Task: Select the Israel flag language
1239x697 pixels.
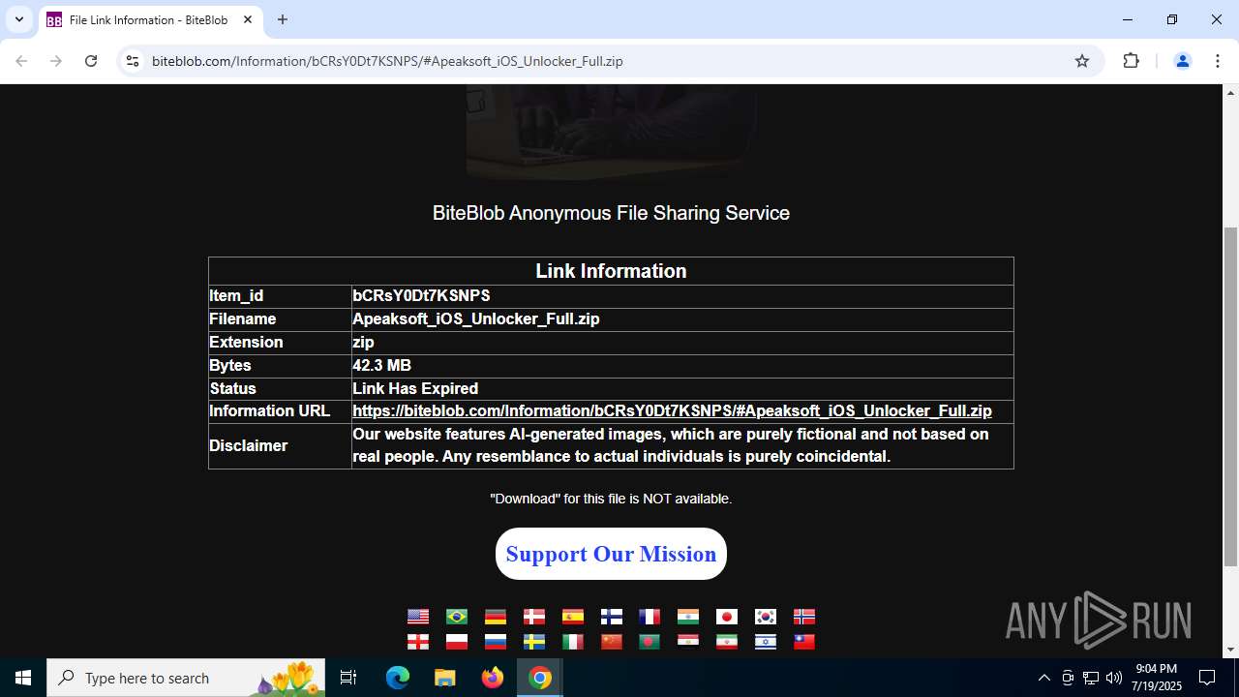Action: click(766, 642)
